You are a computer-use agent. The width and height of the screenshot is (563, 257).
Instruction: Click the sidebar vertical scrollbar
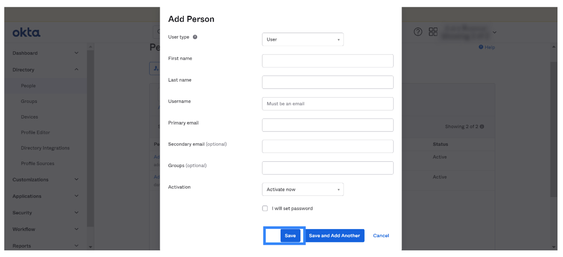pos(90,139)
